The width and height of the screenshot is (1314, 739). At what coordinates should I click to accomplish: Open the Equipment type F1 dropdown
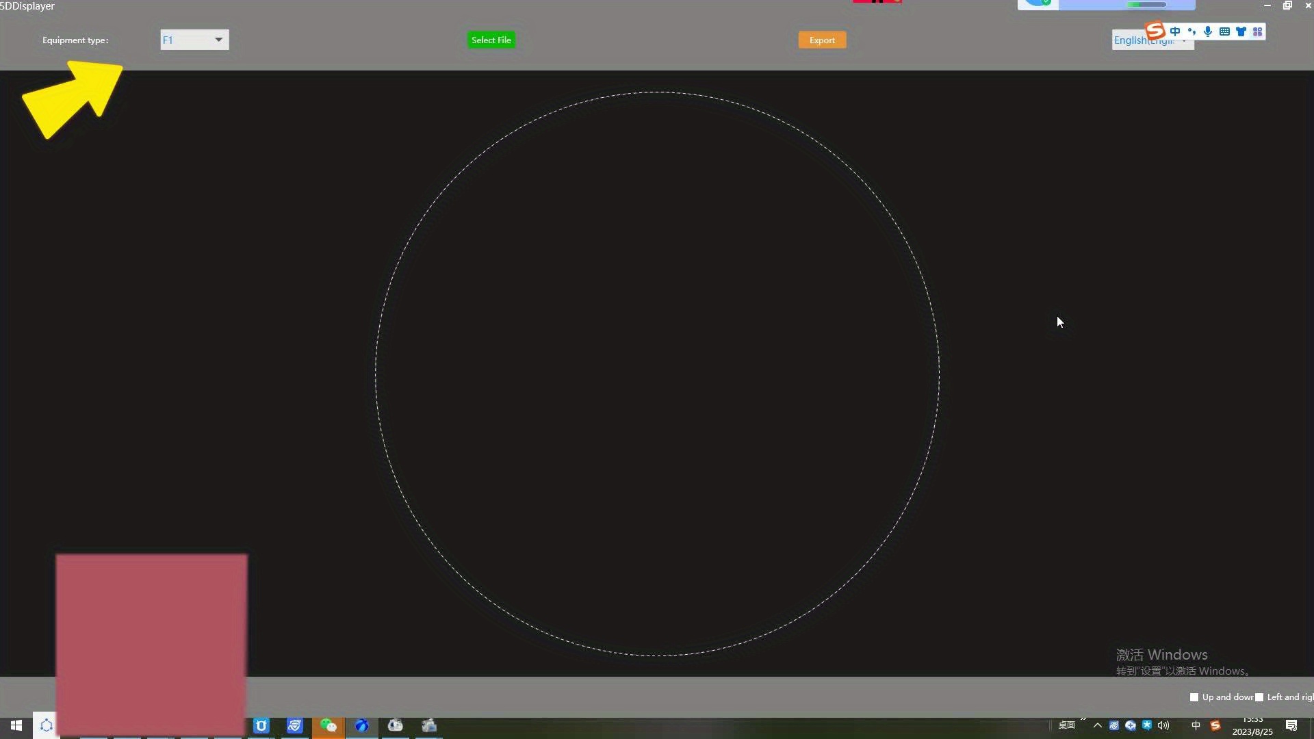pos(194,40)
